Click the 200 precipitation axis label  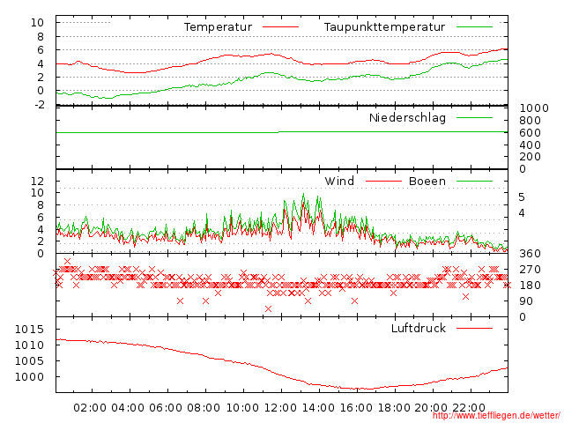(530, 157)
